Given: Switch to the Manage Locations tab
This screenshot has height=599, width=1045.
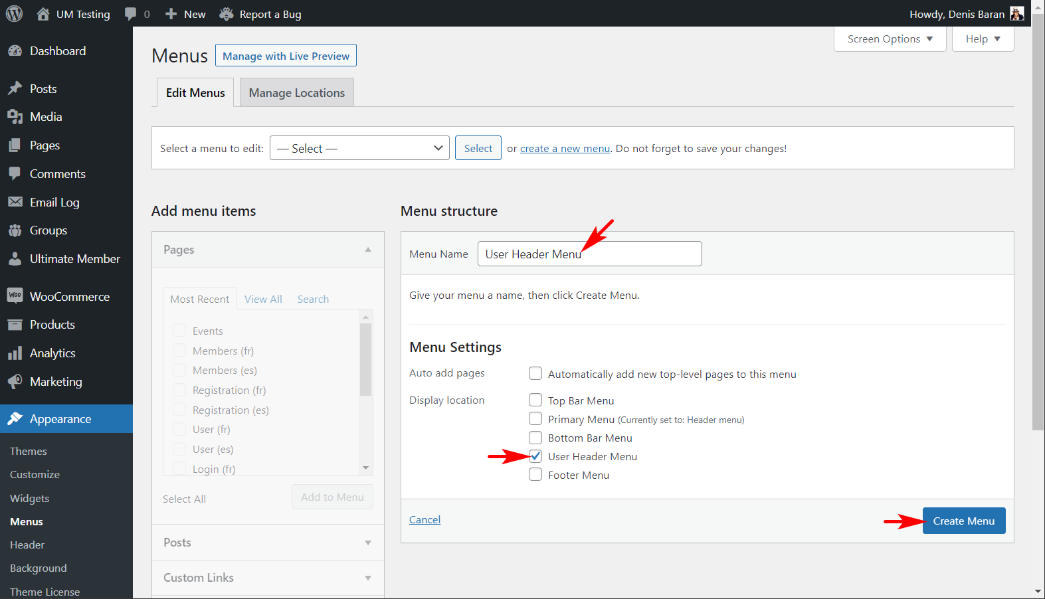Looking at the screenshot, I should tap(297, 93).
